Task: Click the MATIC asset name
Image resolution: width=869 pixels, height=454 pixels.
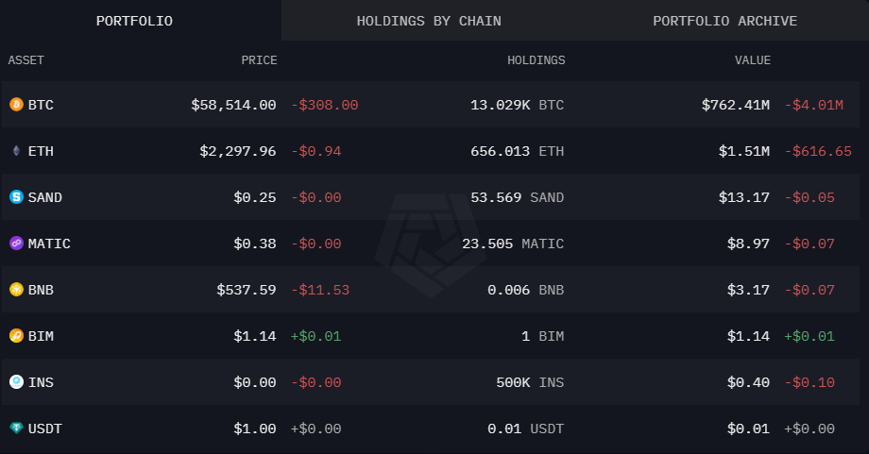Action: (x=49, y=244)
